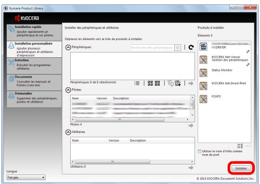Screen dimensions: 260x184
Task: Sort Utilitaires by the Description column
Action: pyautogui.click(x=138, y=141)
